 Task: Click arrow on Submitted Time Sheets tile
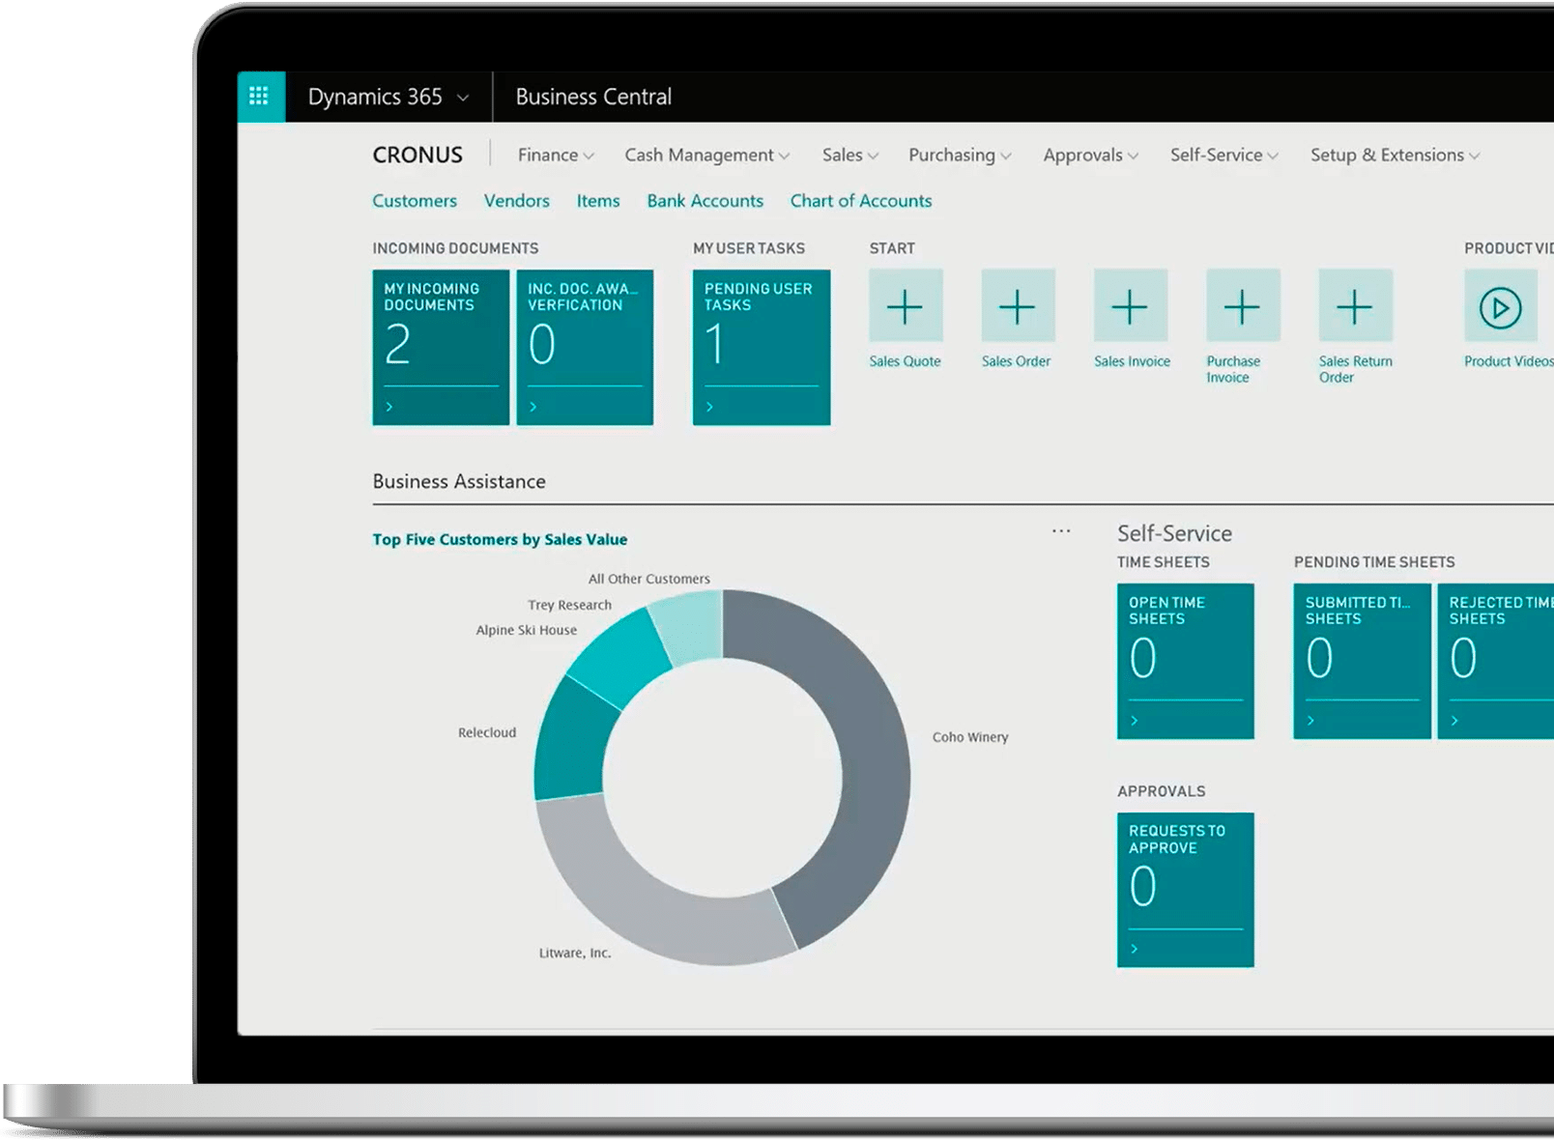(x=1311, y=721)
